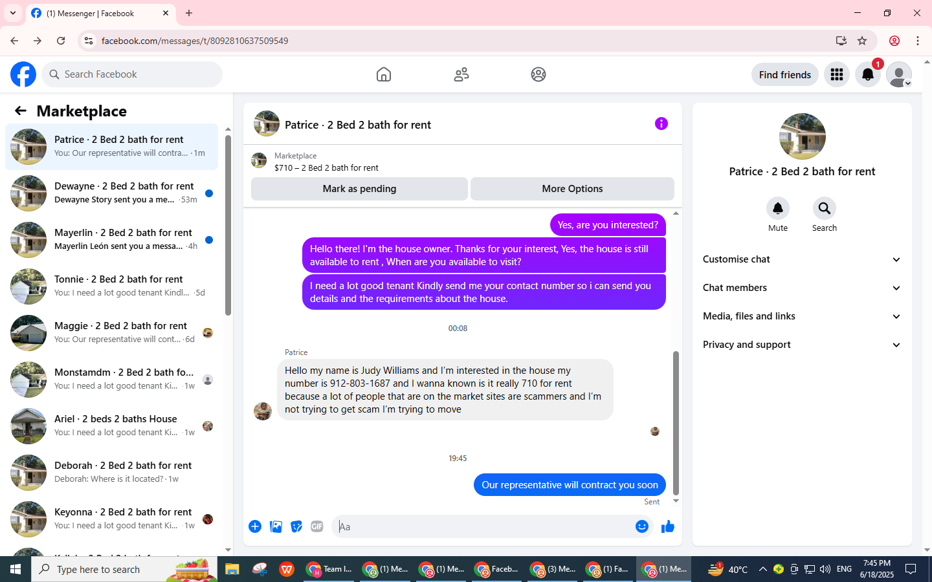Launch File Explorer from the taskbar
Screen dimensions: 932x582
coord(232,569)
